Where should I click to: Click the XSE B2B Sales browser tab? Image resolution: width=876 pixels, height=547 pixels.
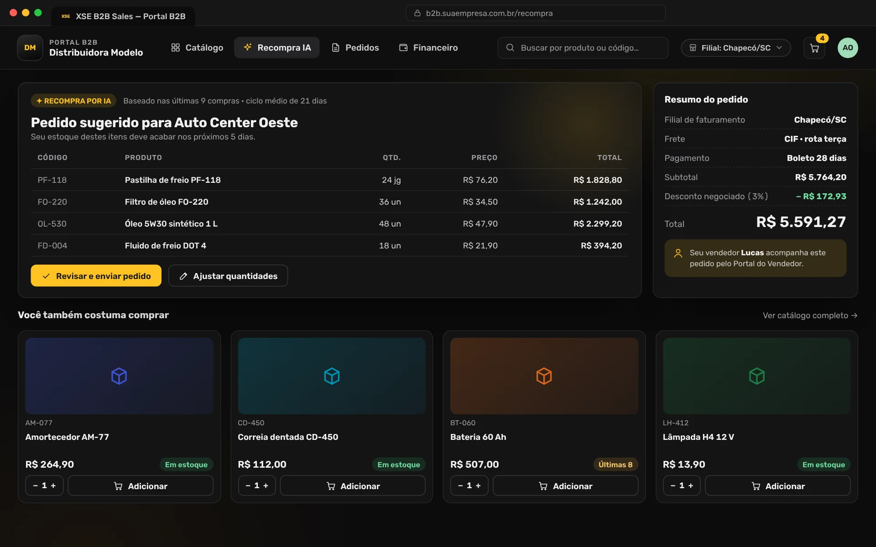coord(123,16)
